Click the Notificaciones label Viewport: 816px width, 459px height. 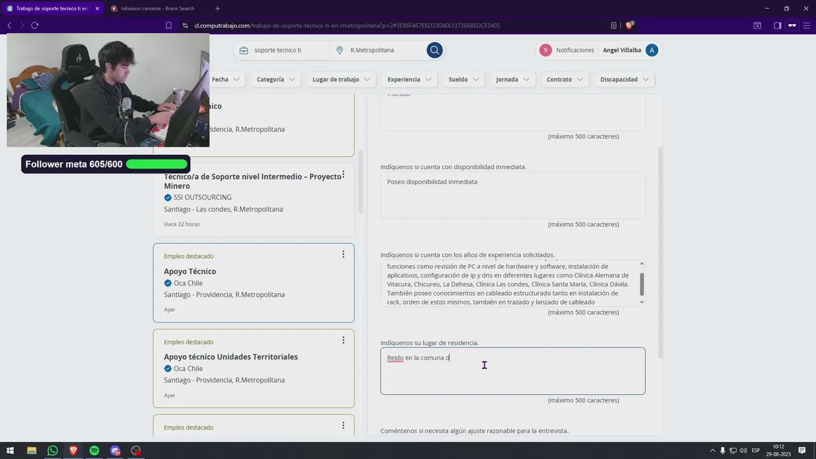[x=575, y=50]
